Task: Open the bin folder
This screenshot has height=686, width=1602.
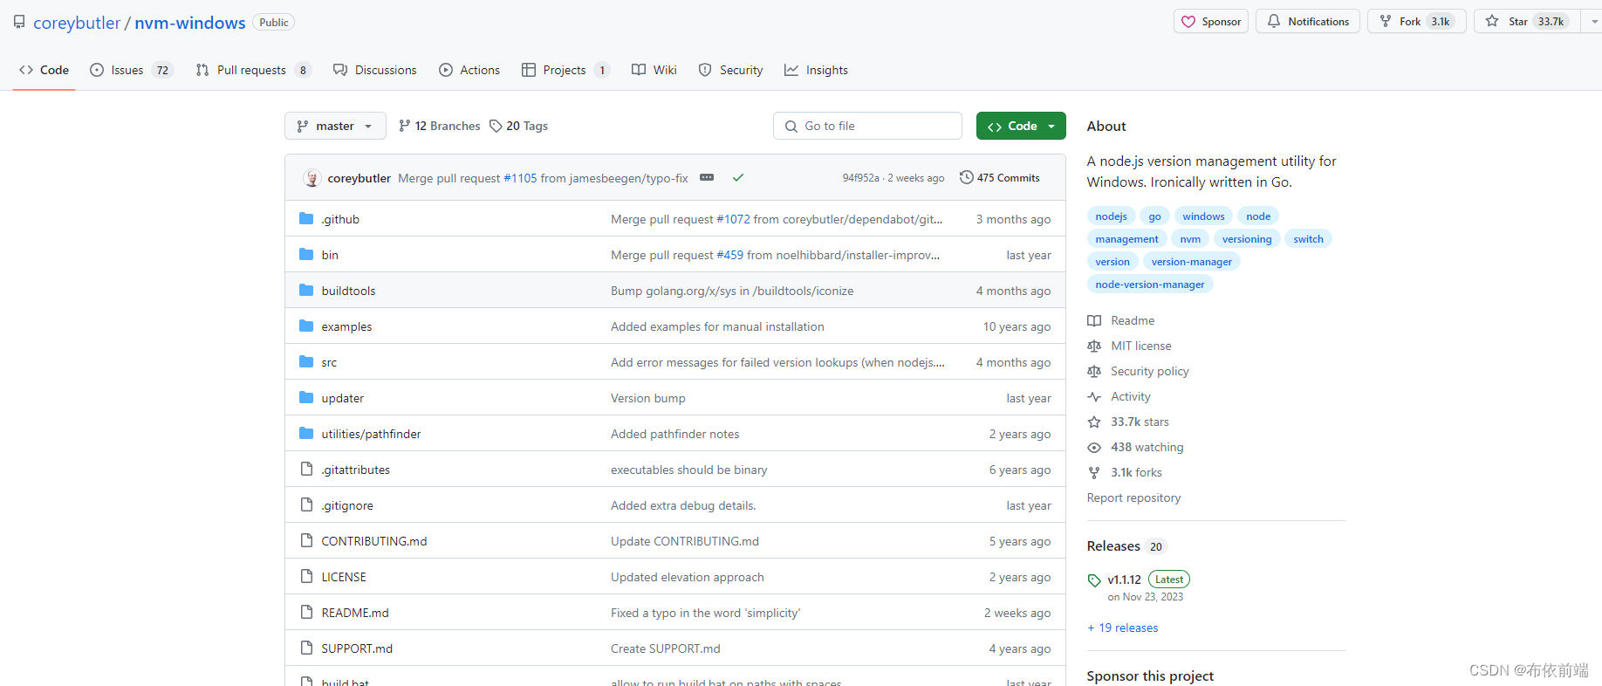Action: 330,255
